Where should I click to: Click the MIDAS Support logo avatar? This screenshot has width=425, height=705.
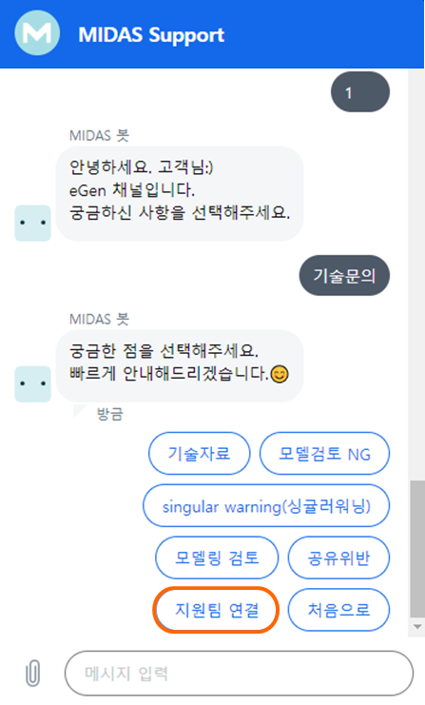click(37, 32)
